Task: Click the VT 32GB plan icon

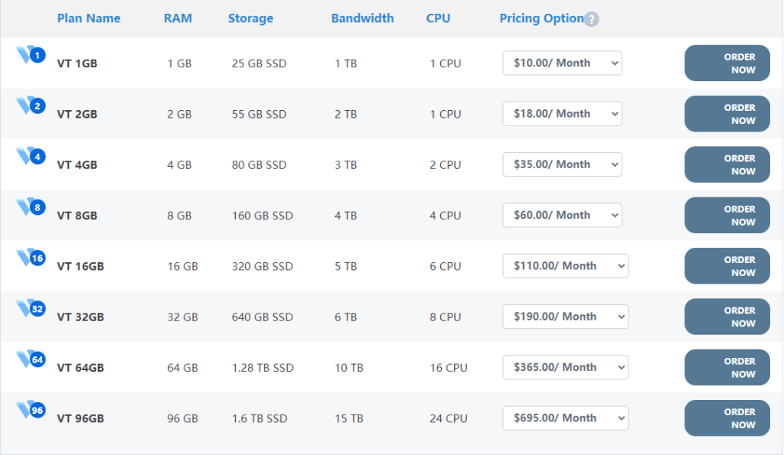Action: (x=31, y=309)
